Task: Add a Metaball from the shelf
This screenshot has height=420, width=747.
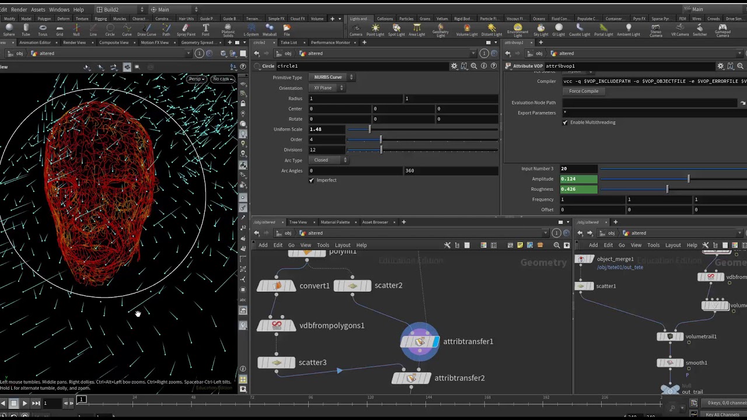Action: point(270,30)
